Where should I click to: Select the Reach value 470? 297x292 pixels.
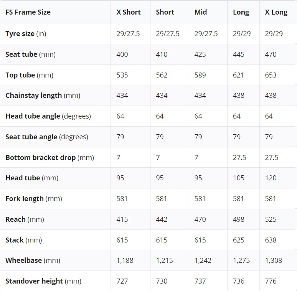tap(200, 219)
